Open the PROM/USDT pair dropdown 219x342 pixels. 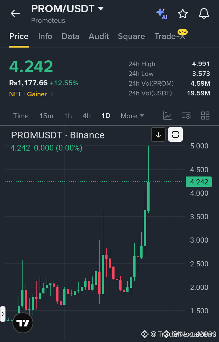click(67, 9)
